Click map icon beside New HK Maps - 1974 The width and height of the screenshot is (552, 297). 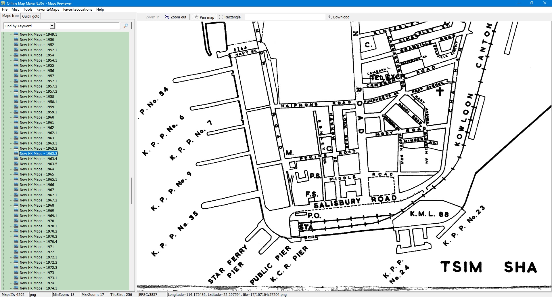click(x=16, y=283)
